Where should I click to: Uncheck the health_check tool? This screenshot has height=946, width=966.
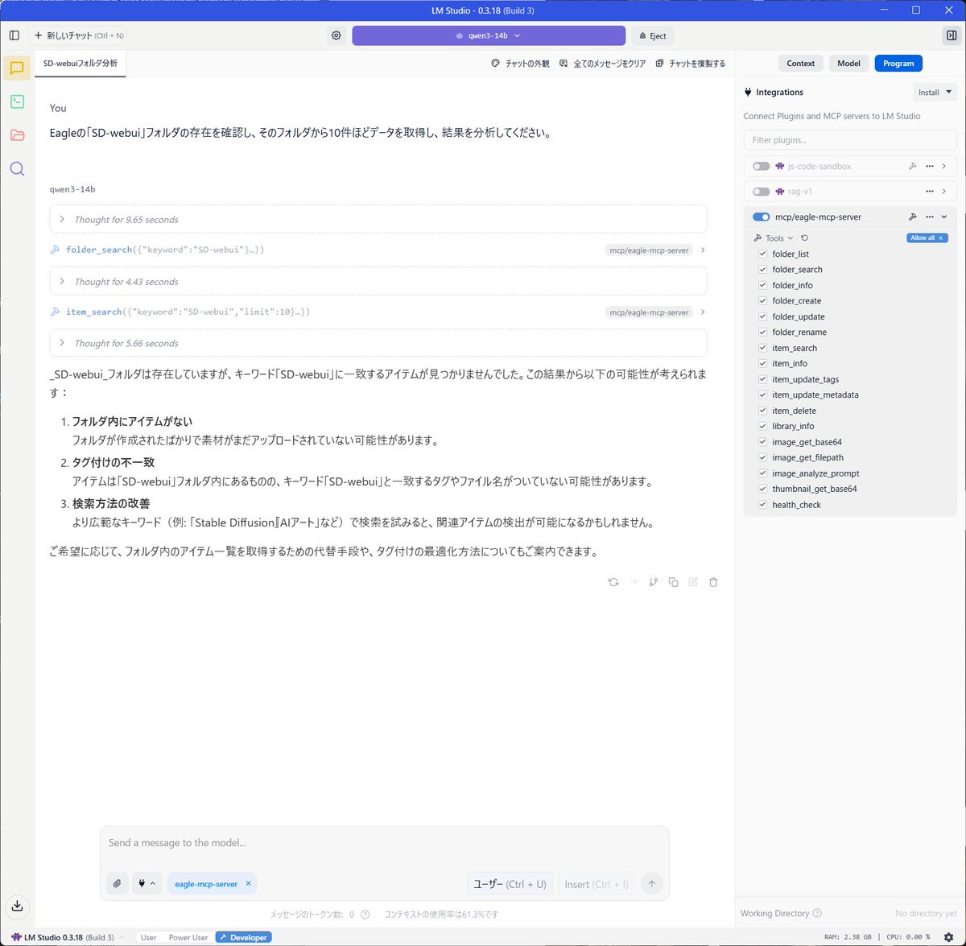(x=762, y=505)
